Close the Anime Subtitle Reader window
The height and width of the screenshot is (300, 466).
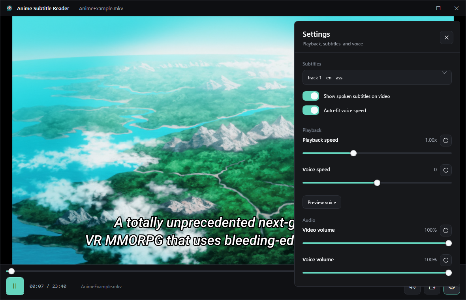point(457,8)
